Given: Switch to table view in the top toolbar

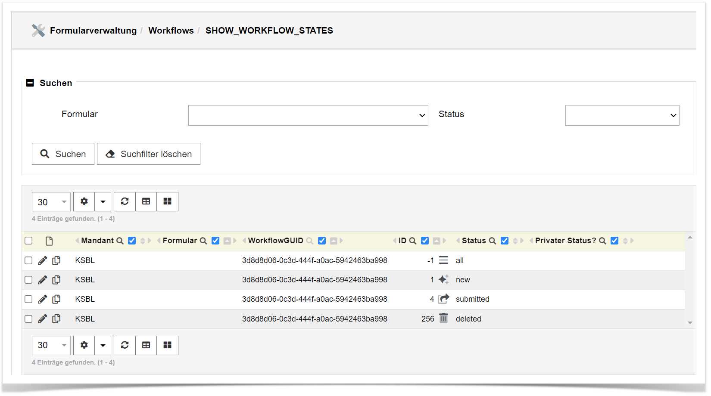Looking at the screenshot, I should (x=146, y=201).
